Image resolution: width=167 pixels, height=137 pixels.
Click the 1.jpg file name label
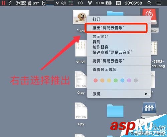81,30
